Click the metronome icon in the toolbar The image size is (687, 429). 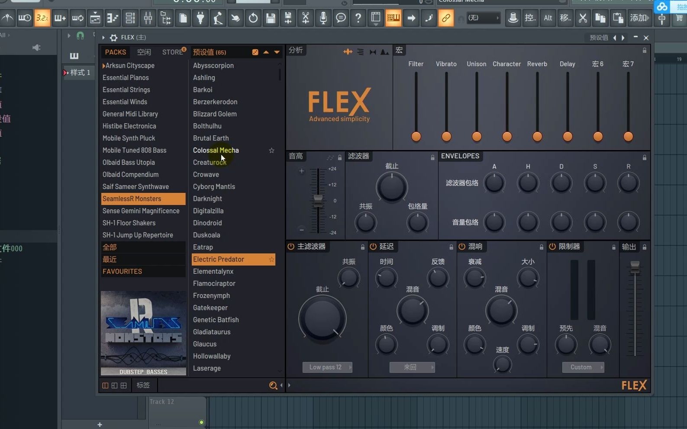click(7, 18)
